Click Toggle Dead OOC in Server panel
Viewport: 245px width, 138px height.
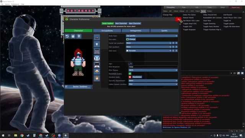[190, 24]
